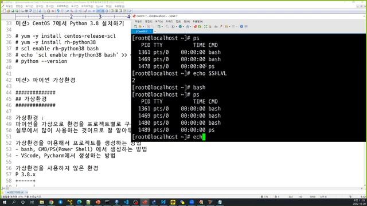Click the red X delete icon in EditPlus toolbar
Image resolution: width=367 pixels, height=206 pixels.
point(53,11)
